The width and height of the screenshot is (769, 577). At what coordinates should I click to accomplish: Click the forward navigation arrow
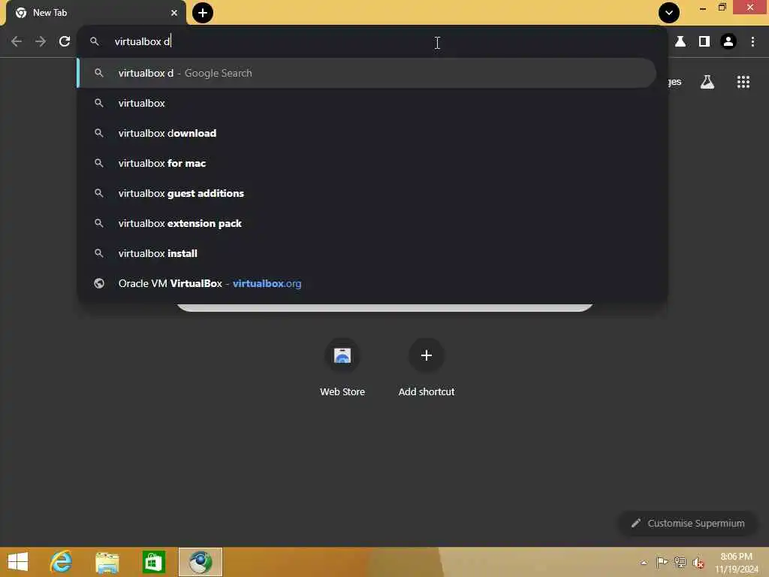tap(41, 42)
